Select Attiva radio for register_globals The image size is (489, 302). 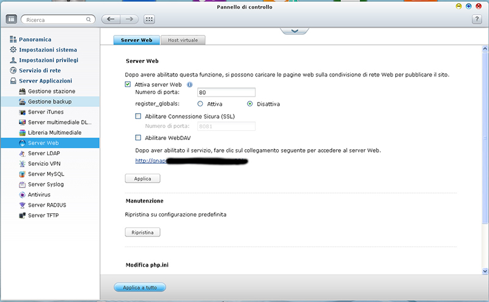(200, 104)
